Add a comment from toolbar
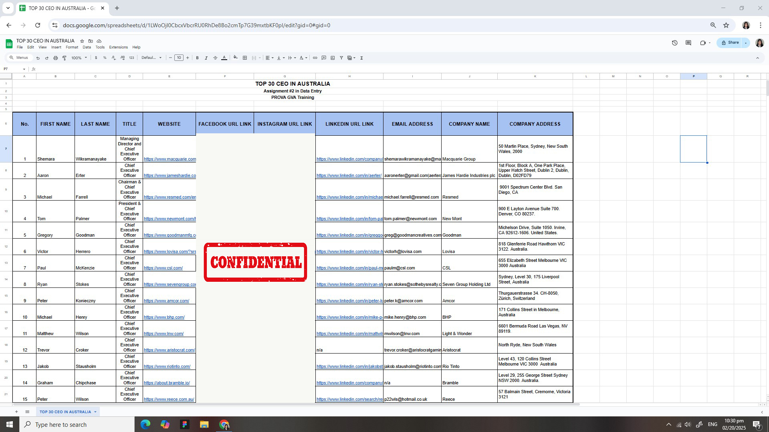Screen dimensions: 769x432 click(324, 58)
